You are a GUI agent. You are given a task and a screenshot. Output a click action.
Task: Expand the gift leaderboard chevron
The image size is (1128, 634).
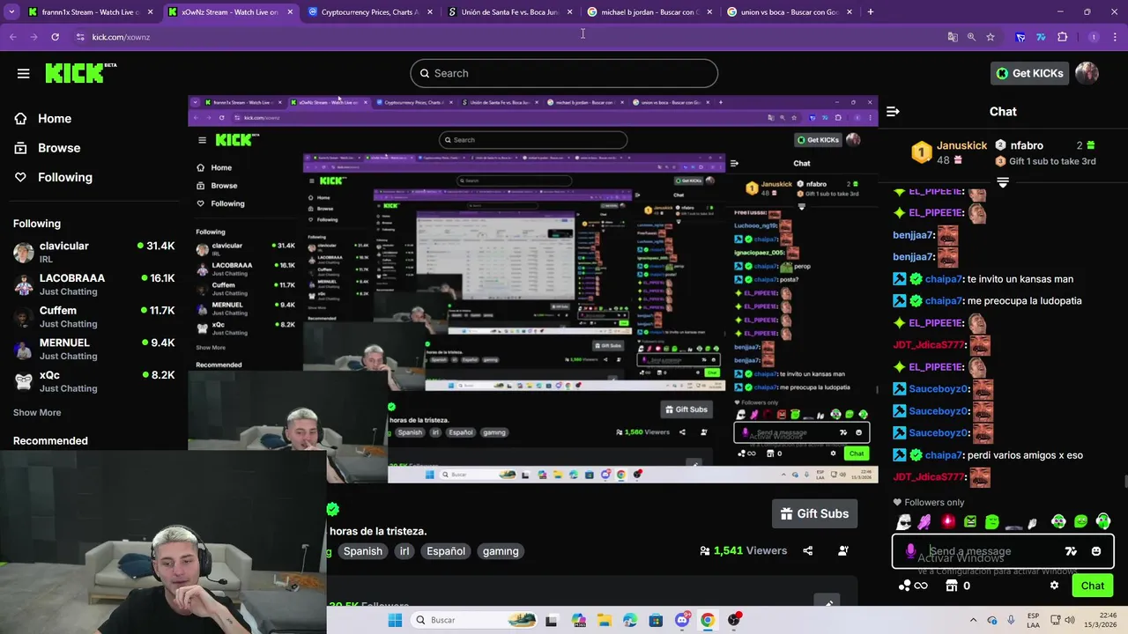click(1003, 182)
